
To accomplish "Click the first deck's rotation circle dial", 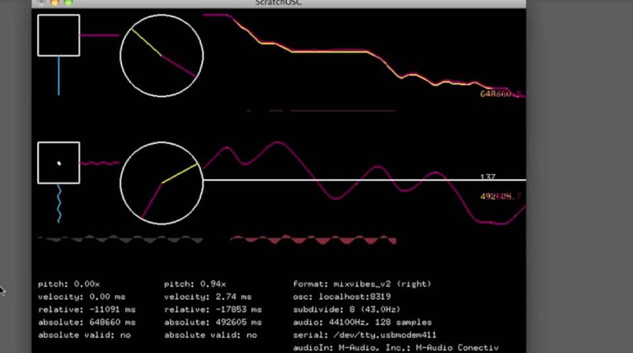I will click(x=162, y=56).
